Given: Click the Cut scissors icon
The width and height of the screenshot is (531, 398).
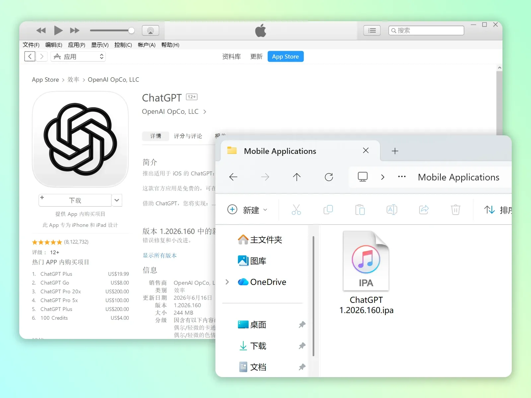Looking at the screenshot, I should (x=296, y=210).
